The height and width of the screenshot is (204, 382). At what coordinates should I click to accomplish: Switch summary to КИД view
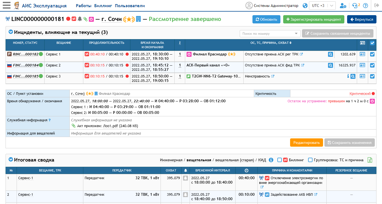click(262, 160)
